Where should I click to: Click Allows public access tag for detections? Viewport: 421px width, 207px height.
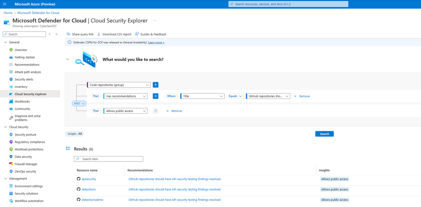335,189
